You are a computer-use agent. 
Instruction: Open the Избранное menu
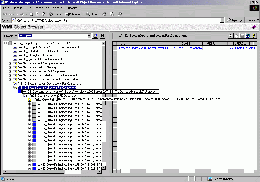[x=42, y=8]
